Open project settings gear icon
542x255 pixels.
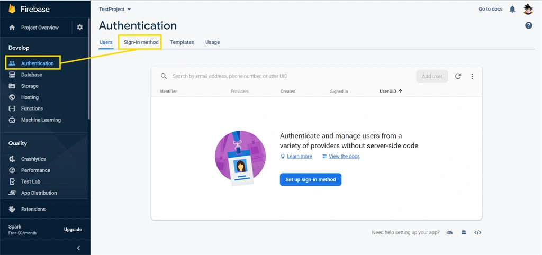coord(80,28)
